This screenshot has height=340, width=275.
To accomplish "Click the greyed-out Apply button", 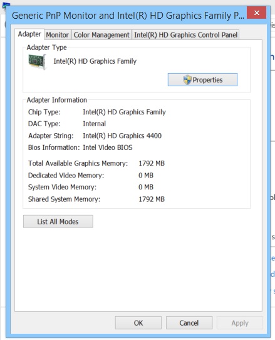I will 240,323.
